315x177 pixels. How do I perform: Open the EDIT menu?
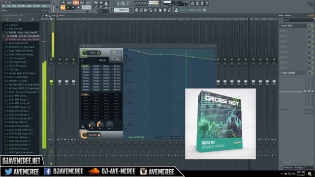click(x=9, y=6)
